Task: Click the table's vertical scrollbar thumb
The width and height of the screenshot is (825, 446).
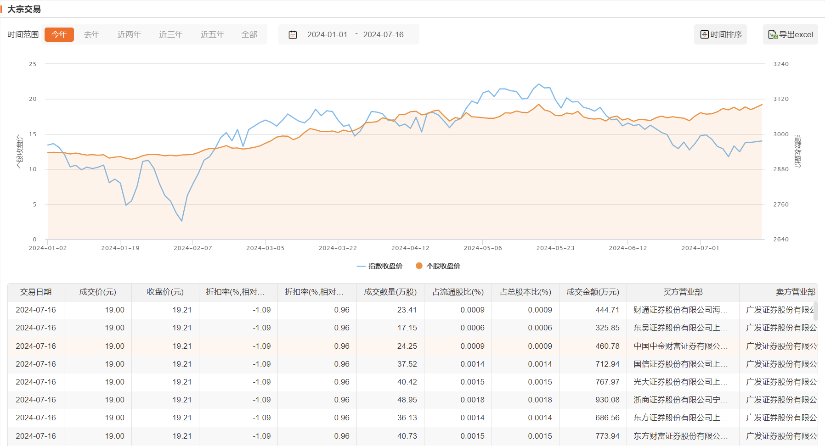Action: click(x=815, y=311)
